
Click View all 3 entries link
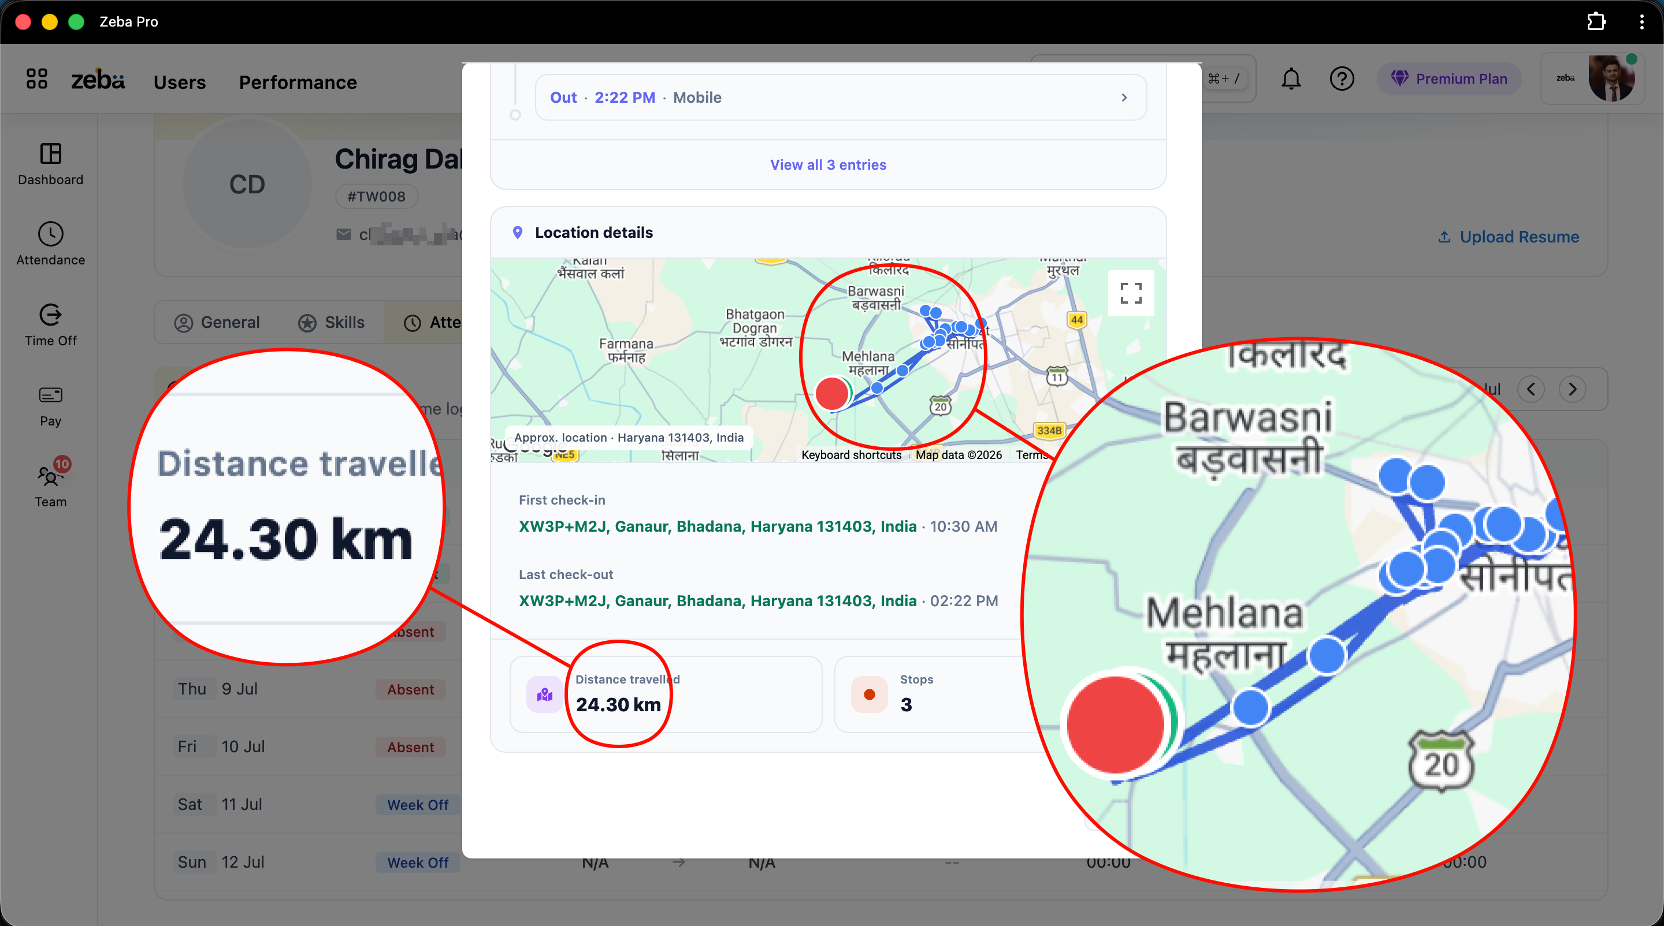click(x=828, y=165)
